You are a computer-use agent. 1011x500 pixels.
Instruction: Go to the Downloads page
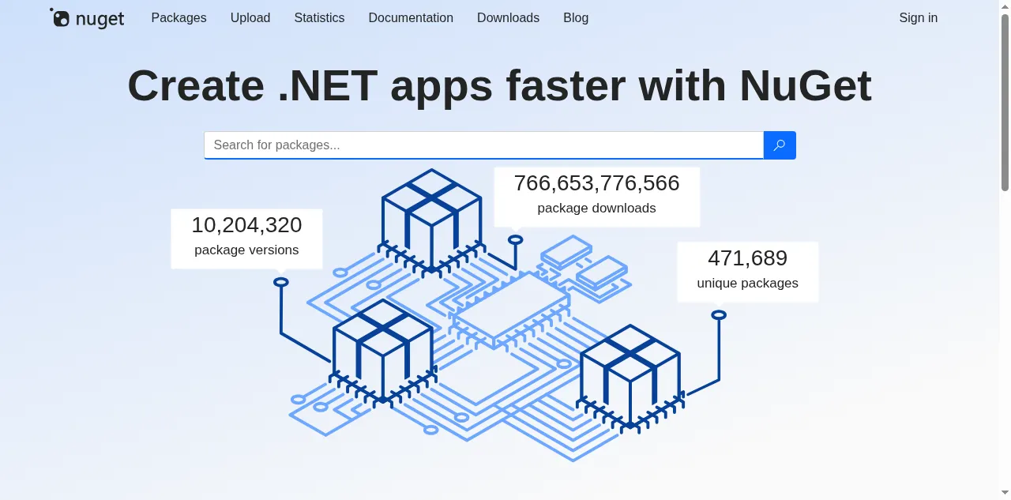(508, 17)
